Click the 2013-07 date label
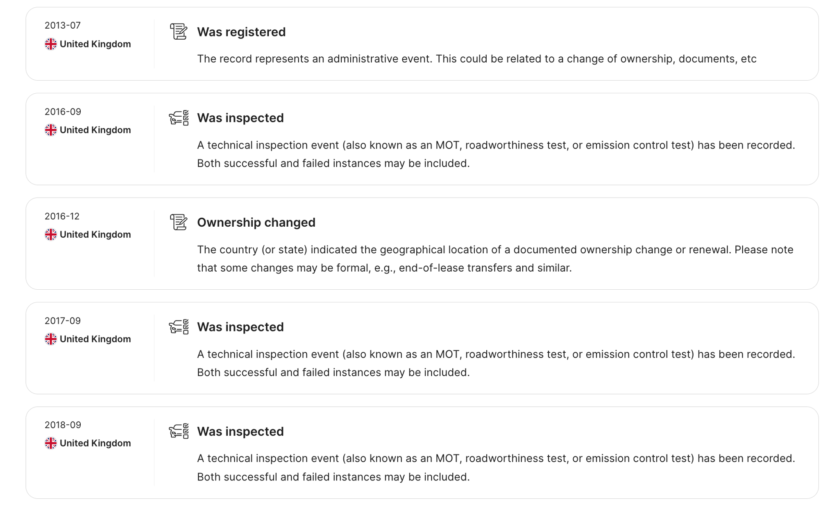 tap(63, 25)
